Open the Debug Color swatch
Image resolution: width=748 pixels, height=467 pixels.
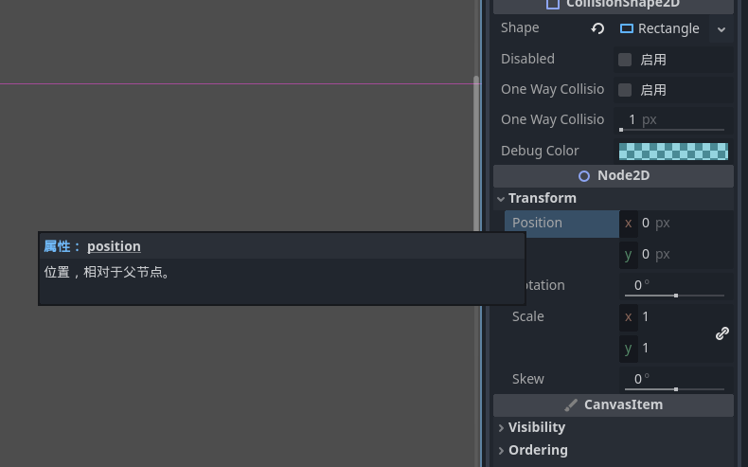pyautogui.click(x=673, y=152)
